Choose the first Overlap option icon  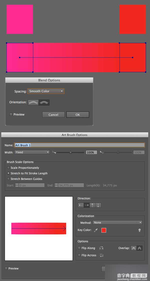point(134,248)
